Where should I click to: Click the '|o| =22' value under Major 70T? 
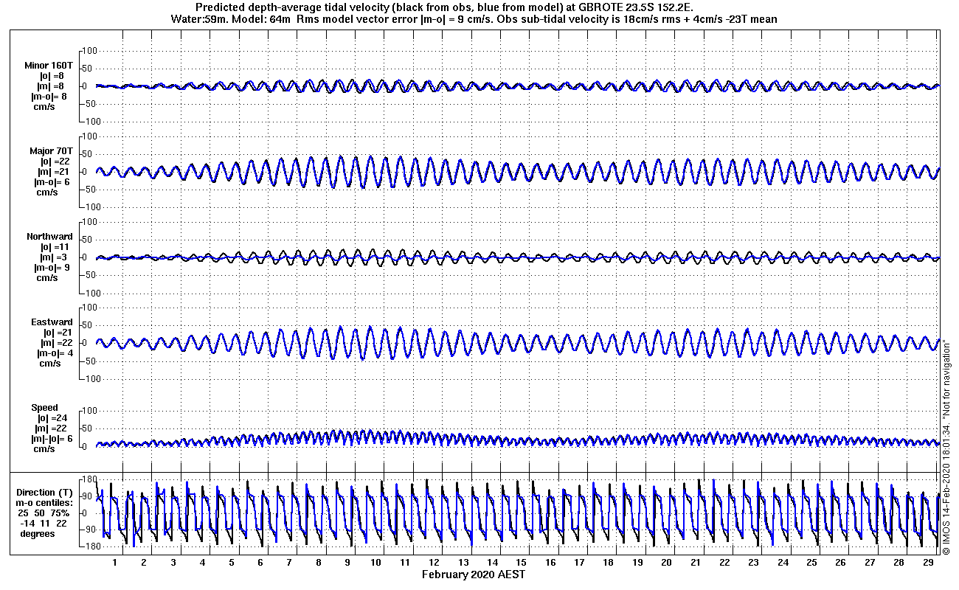55,162
